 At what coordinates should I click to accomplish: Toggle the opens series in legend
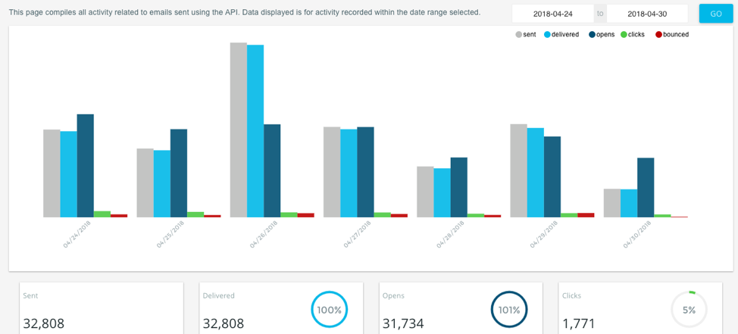click(602, 35)
